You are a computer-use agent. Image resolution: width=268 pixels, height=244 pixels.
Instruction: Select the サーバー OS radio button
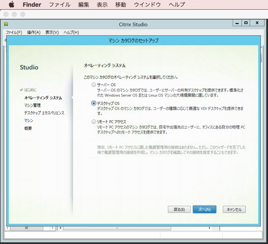tap(94, 85)
